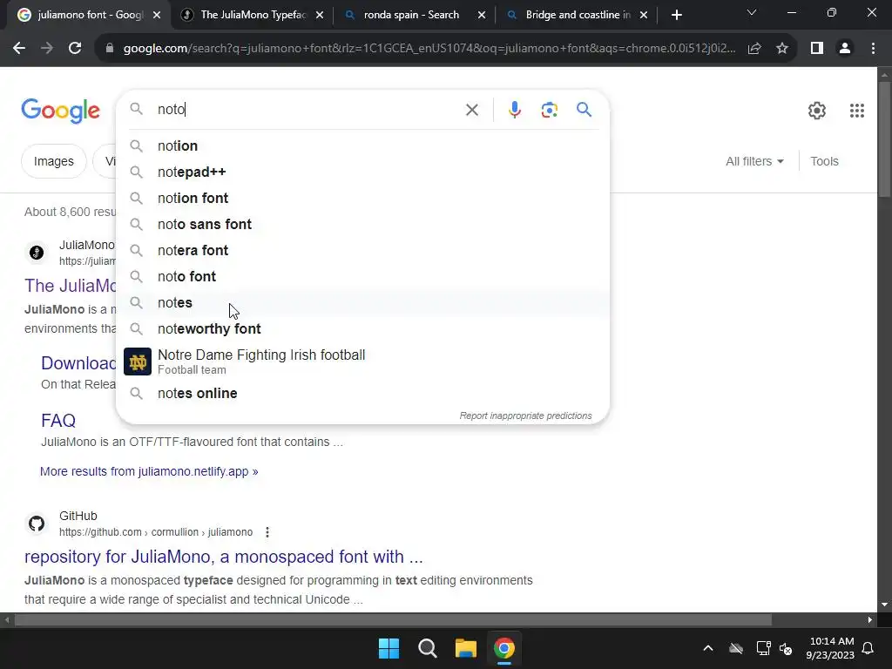The image size is (892, 669).
Task: Open Google quick settings gear
Action: (817, 111)
